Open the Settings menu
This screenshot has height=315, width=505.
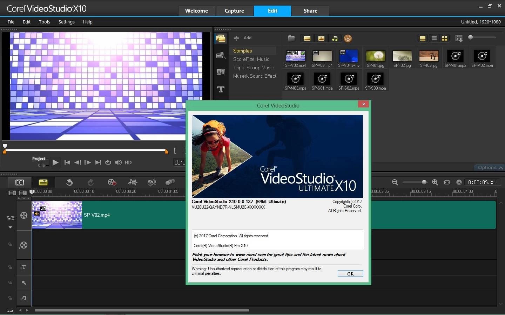click(66, 22)
